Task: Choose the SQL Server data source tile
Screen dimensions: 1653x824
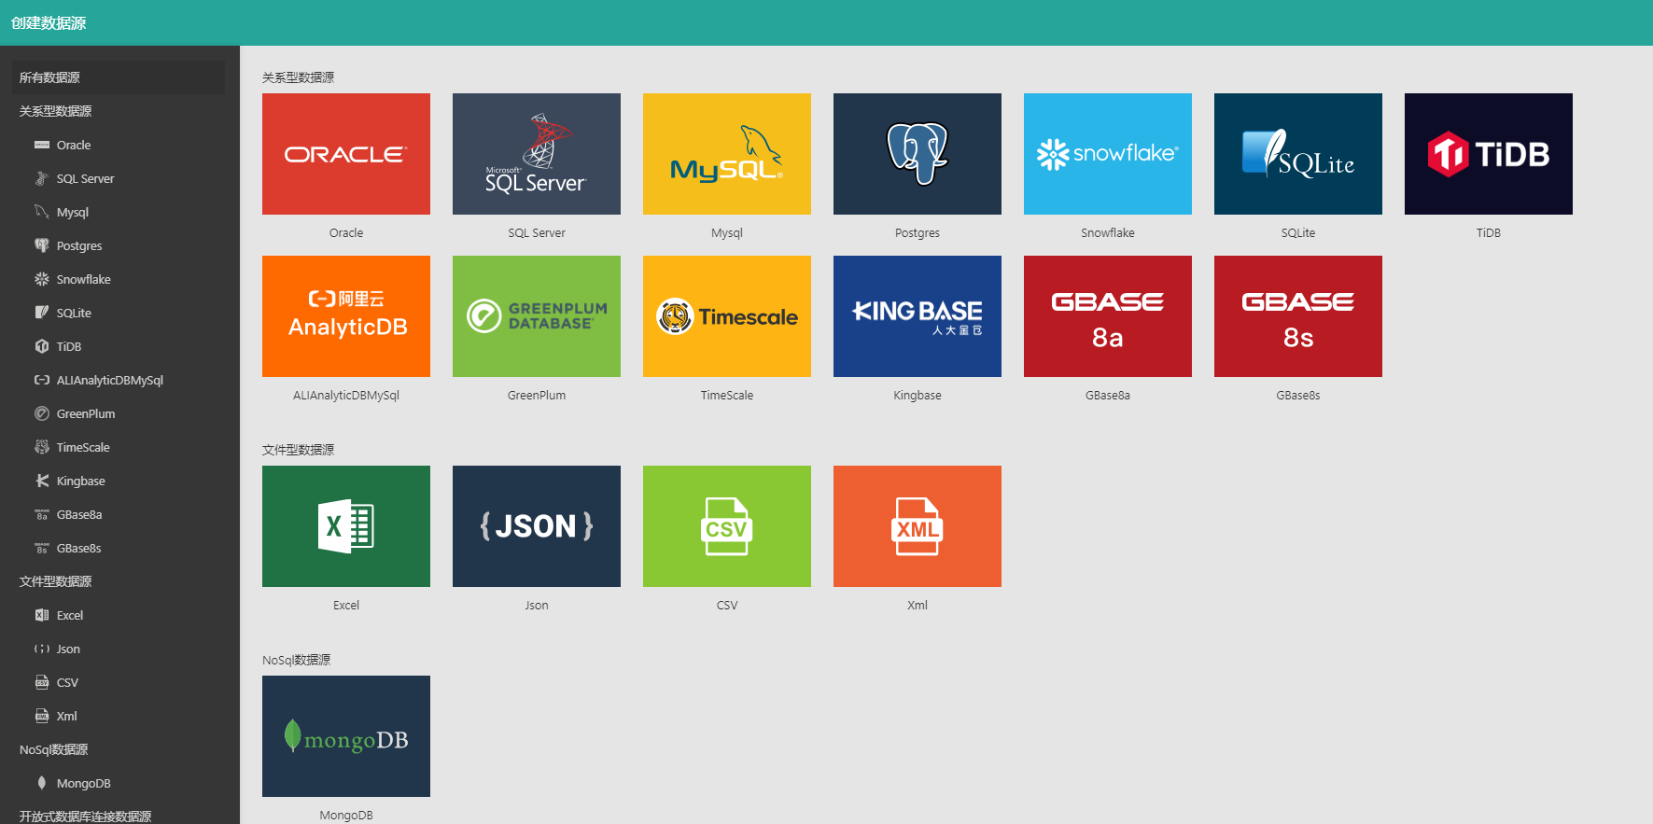Action: pos(537,154)
